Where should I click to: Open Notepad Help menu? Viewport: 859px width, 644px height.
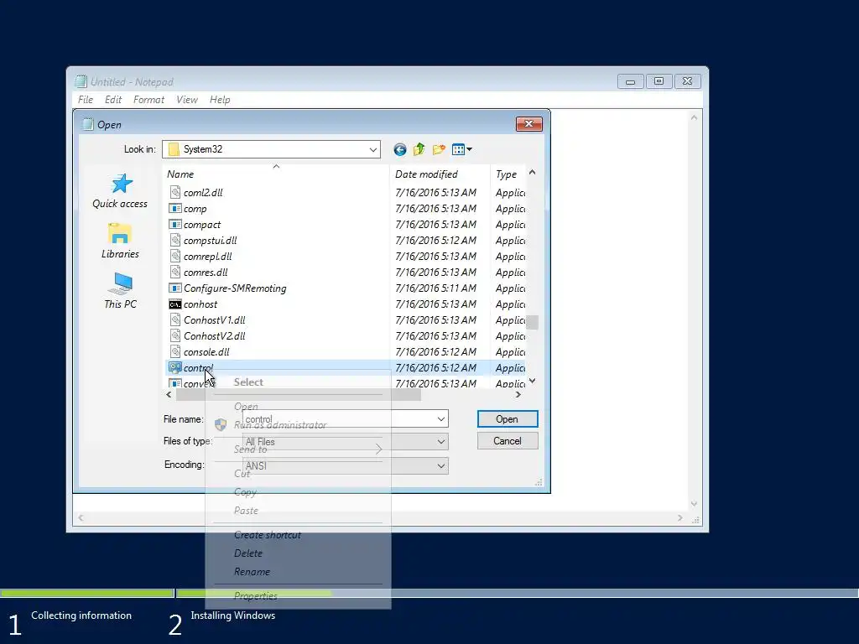coord(220,100)
